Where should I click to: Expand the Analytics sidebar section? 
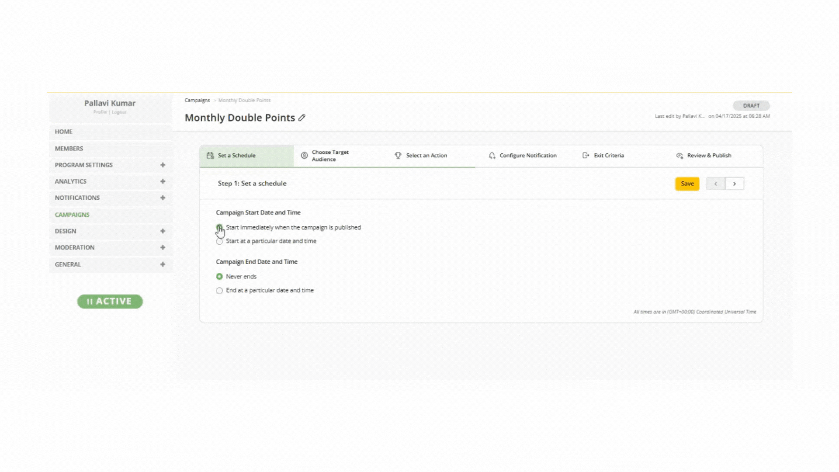(163, 181)
